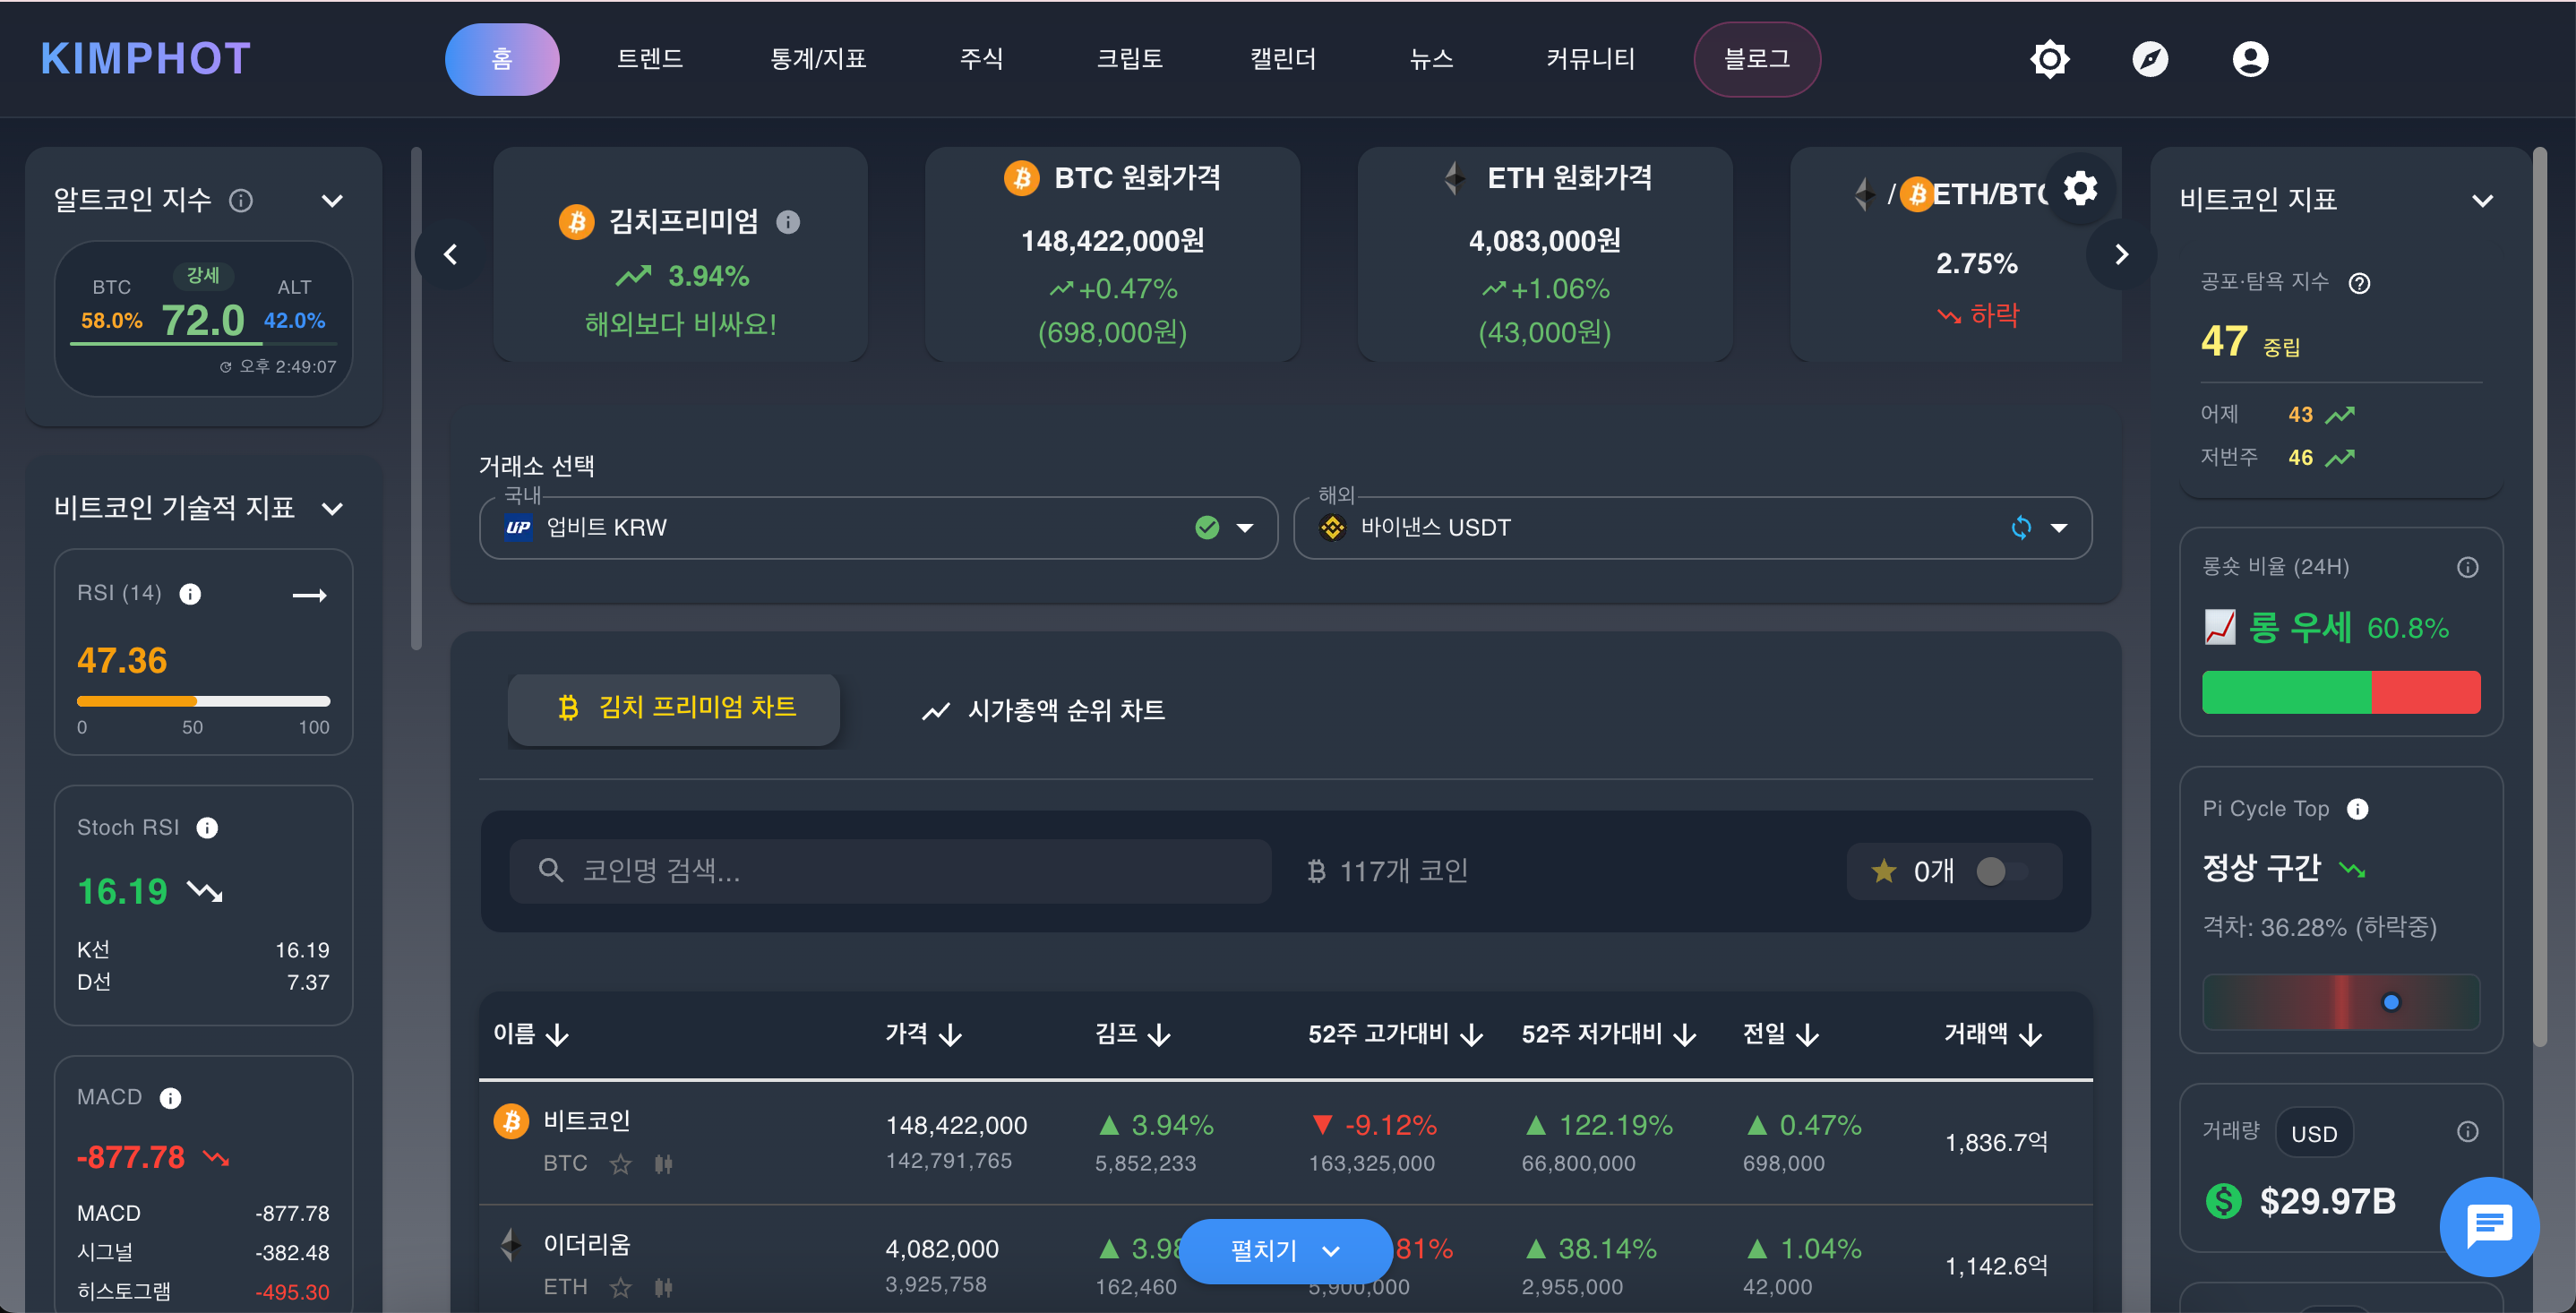Toggle the favorites-only switch
Screen dimensions: 2576x1313
point(2000,872)
